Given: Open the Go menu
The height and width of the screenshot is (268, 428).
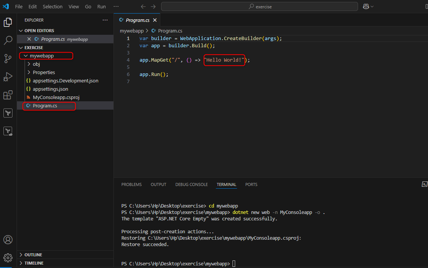Looking at the screenshot, I should (x=88, y=6).
